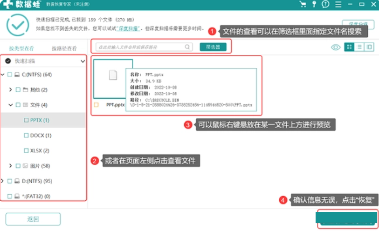This screenshot has width=379, height=231.
Task: Click the search magnifier icon
Action: (187, 47)
